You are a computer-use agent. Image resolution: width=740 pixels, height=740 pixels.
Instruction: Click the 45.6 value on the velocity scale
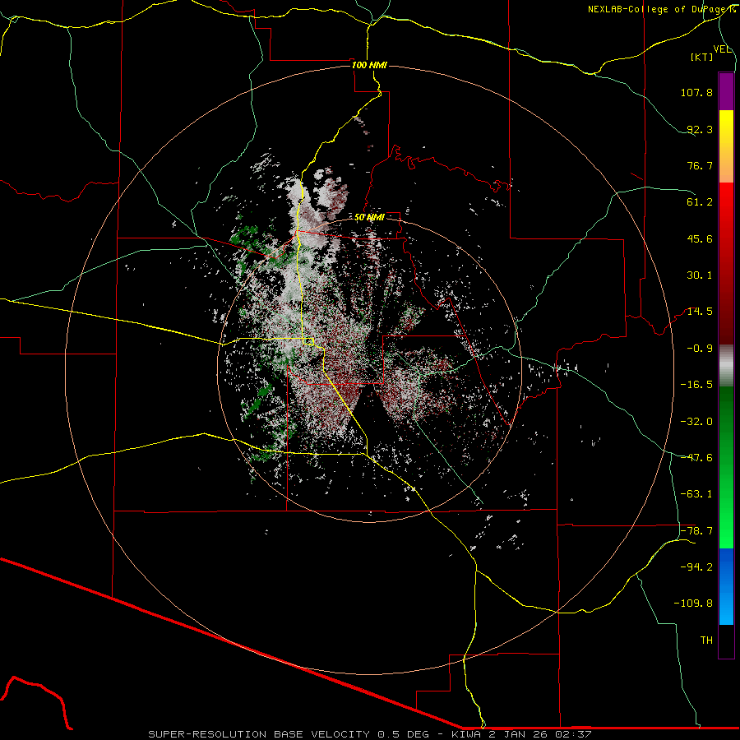coord(700,238)
